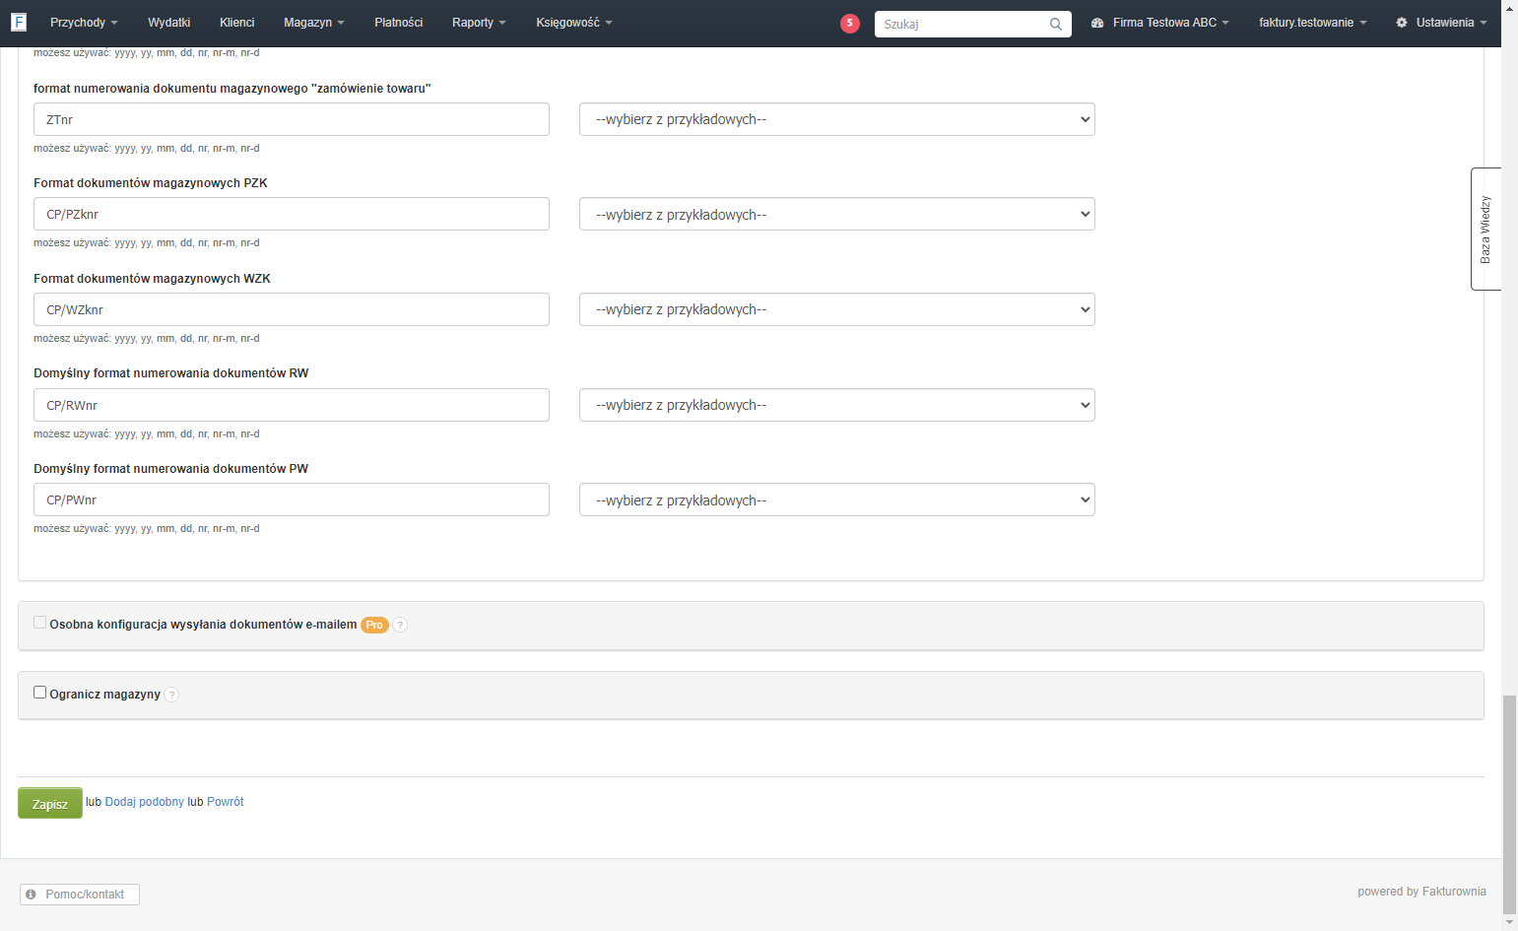Open the Baza Wiedzy side tab
The image size is (1518, 931).
pos(1485,229)
